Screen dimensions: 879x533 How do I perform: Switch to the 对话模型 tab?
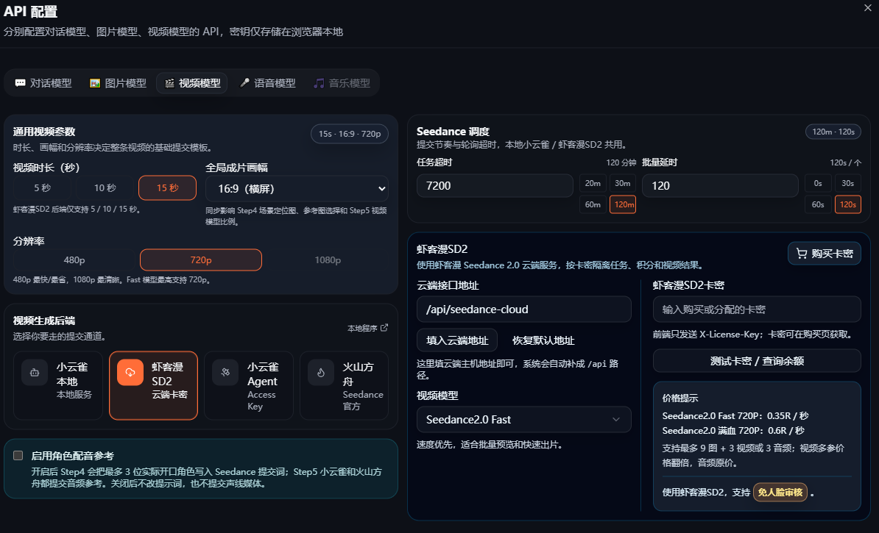pos(43,83)
